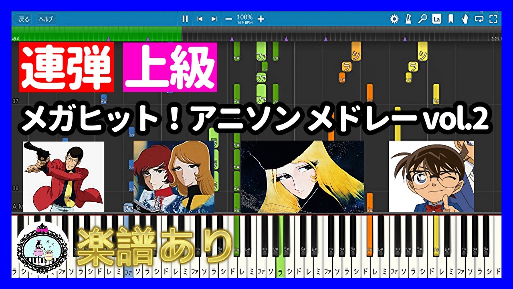
Task: Click the top orange シ falling note
Action: point(356,51)
